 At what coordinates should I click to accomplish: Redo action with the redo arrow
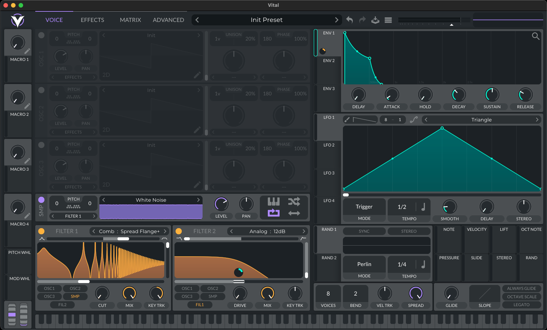362,20
